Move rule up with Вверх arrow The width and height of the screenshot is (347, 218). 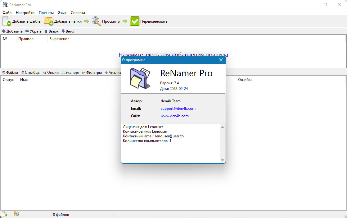pos(51,31)
